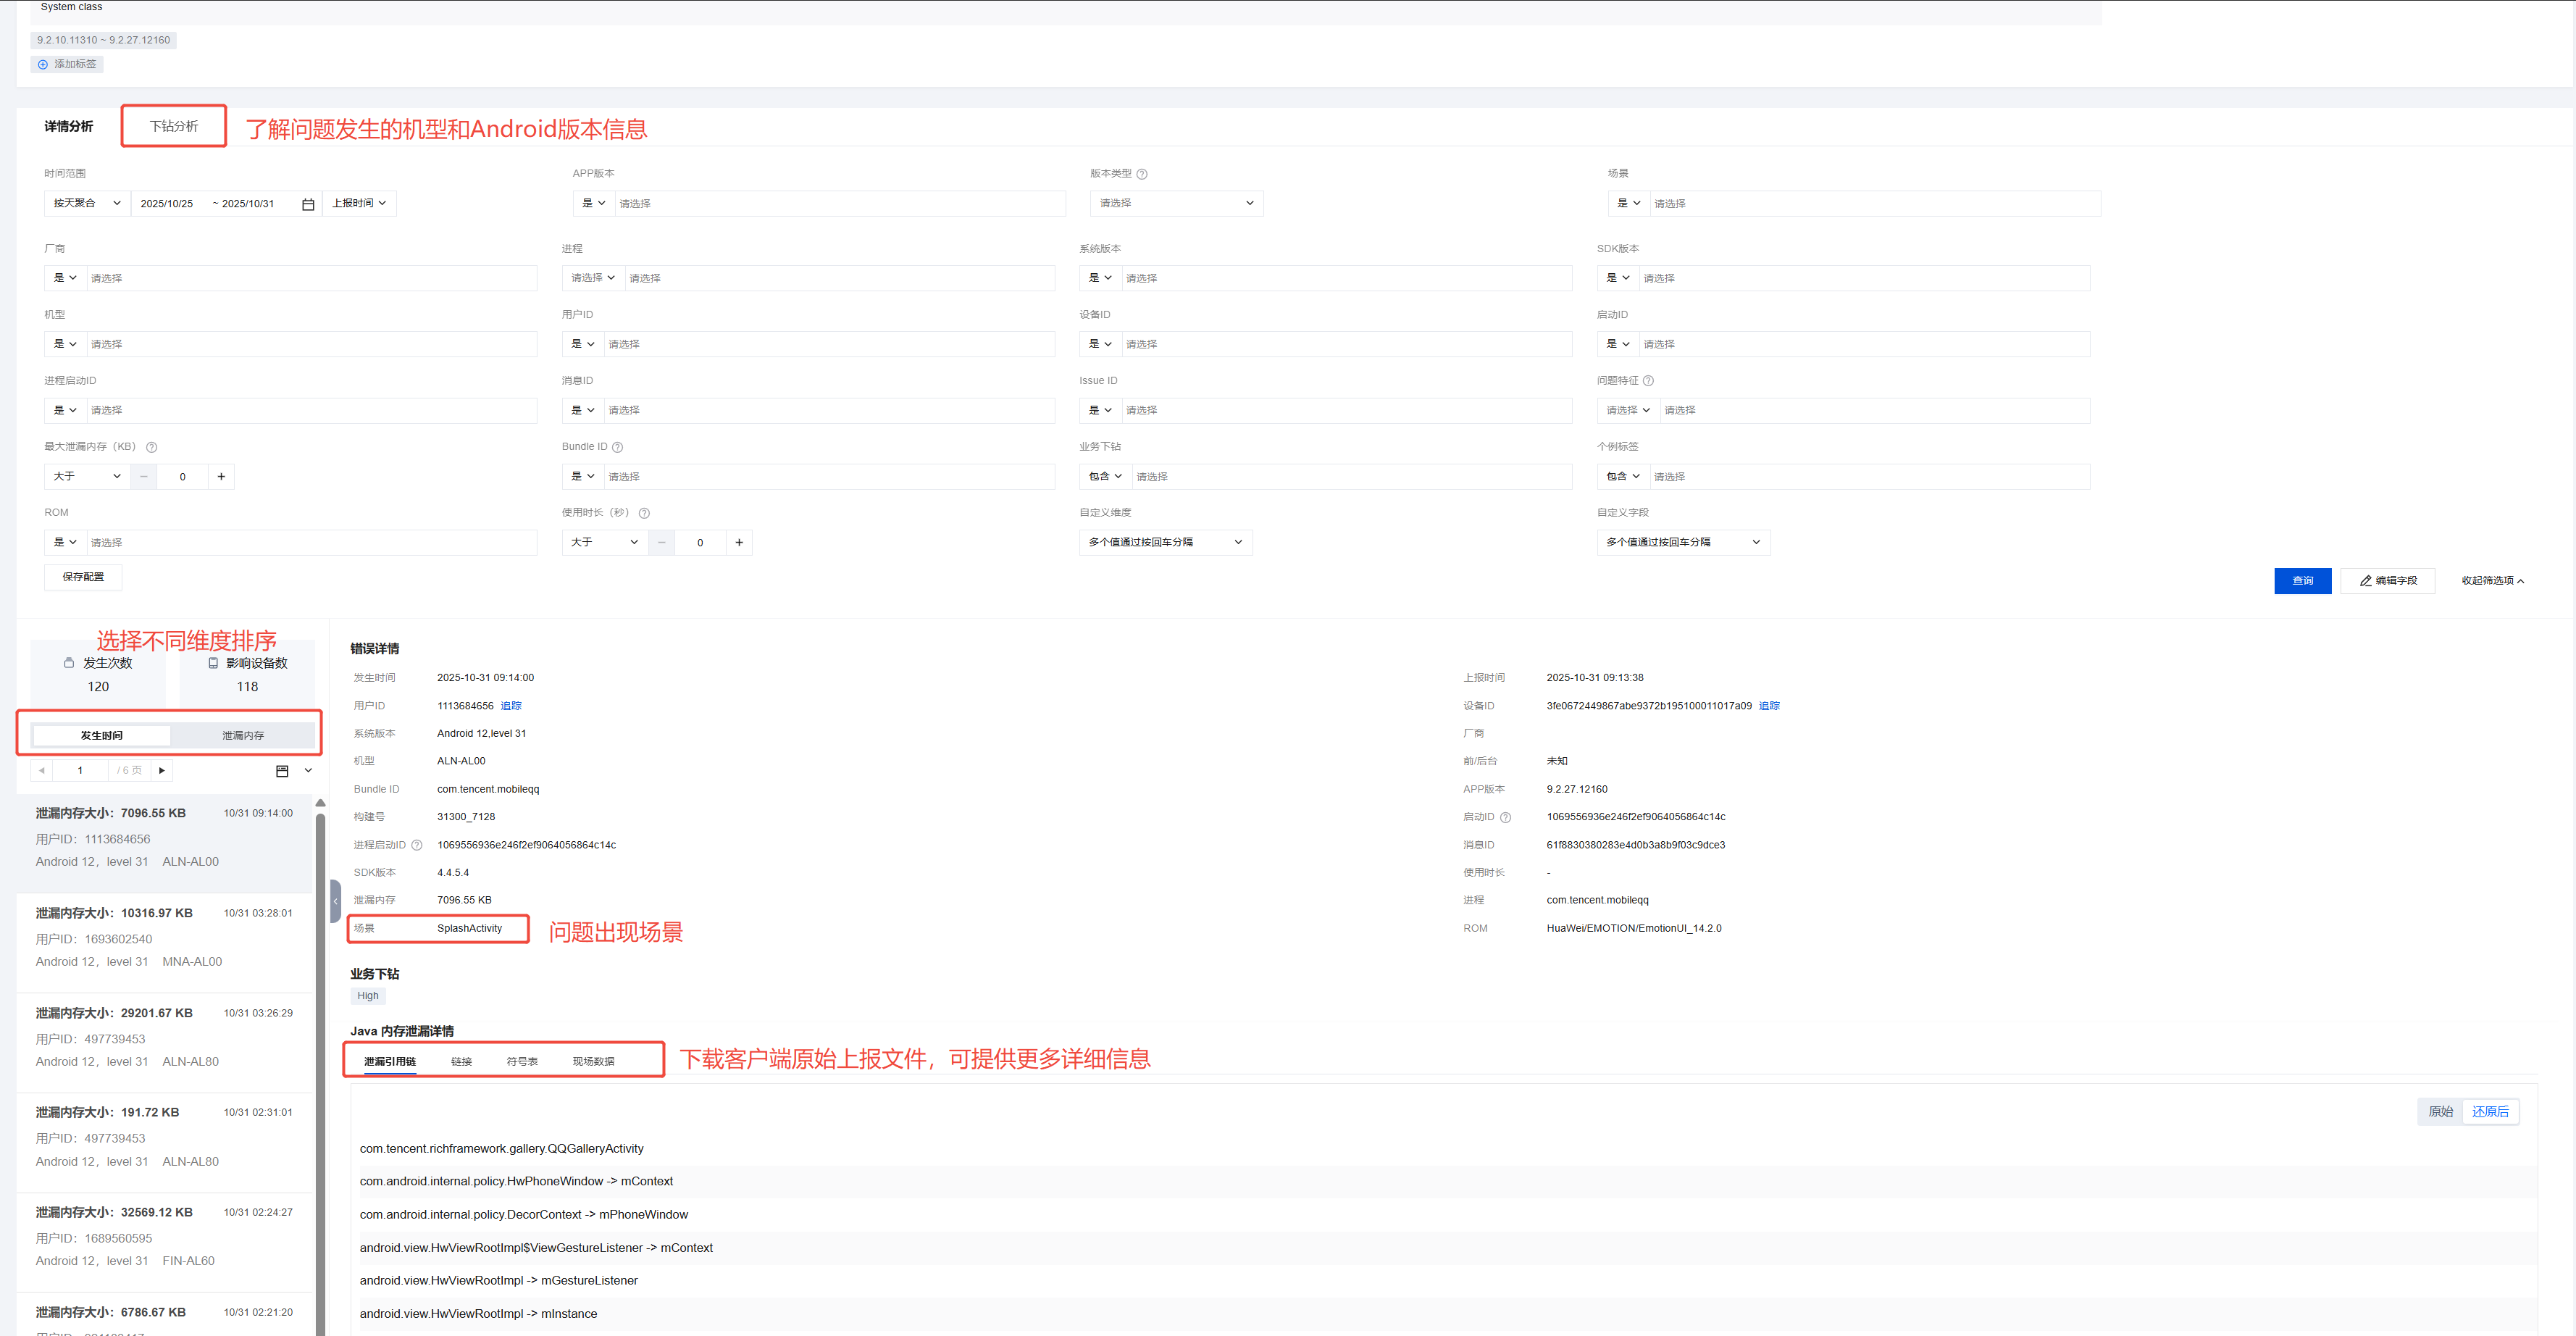The width and height of the screenshot is (2576, 1336).
Task: Open the 按天聚合 aggregation dropdown
Action: 87,203
